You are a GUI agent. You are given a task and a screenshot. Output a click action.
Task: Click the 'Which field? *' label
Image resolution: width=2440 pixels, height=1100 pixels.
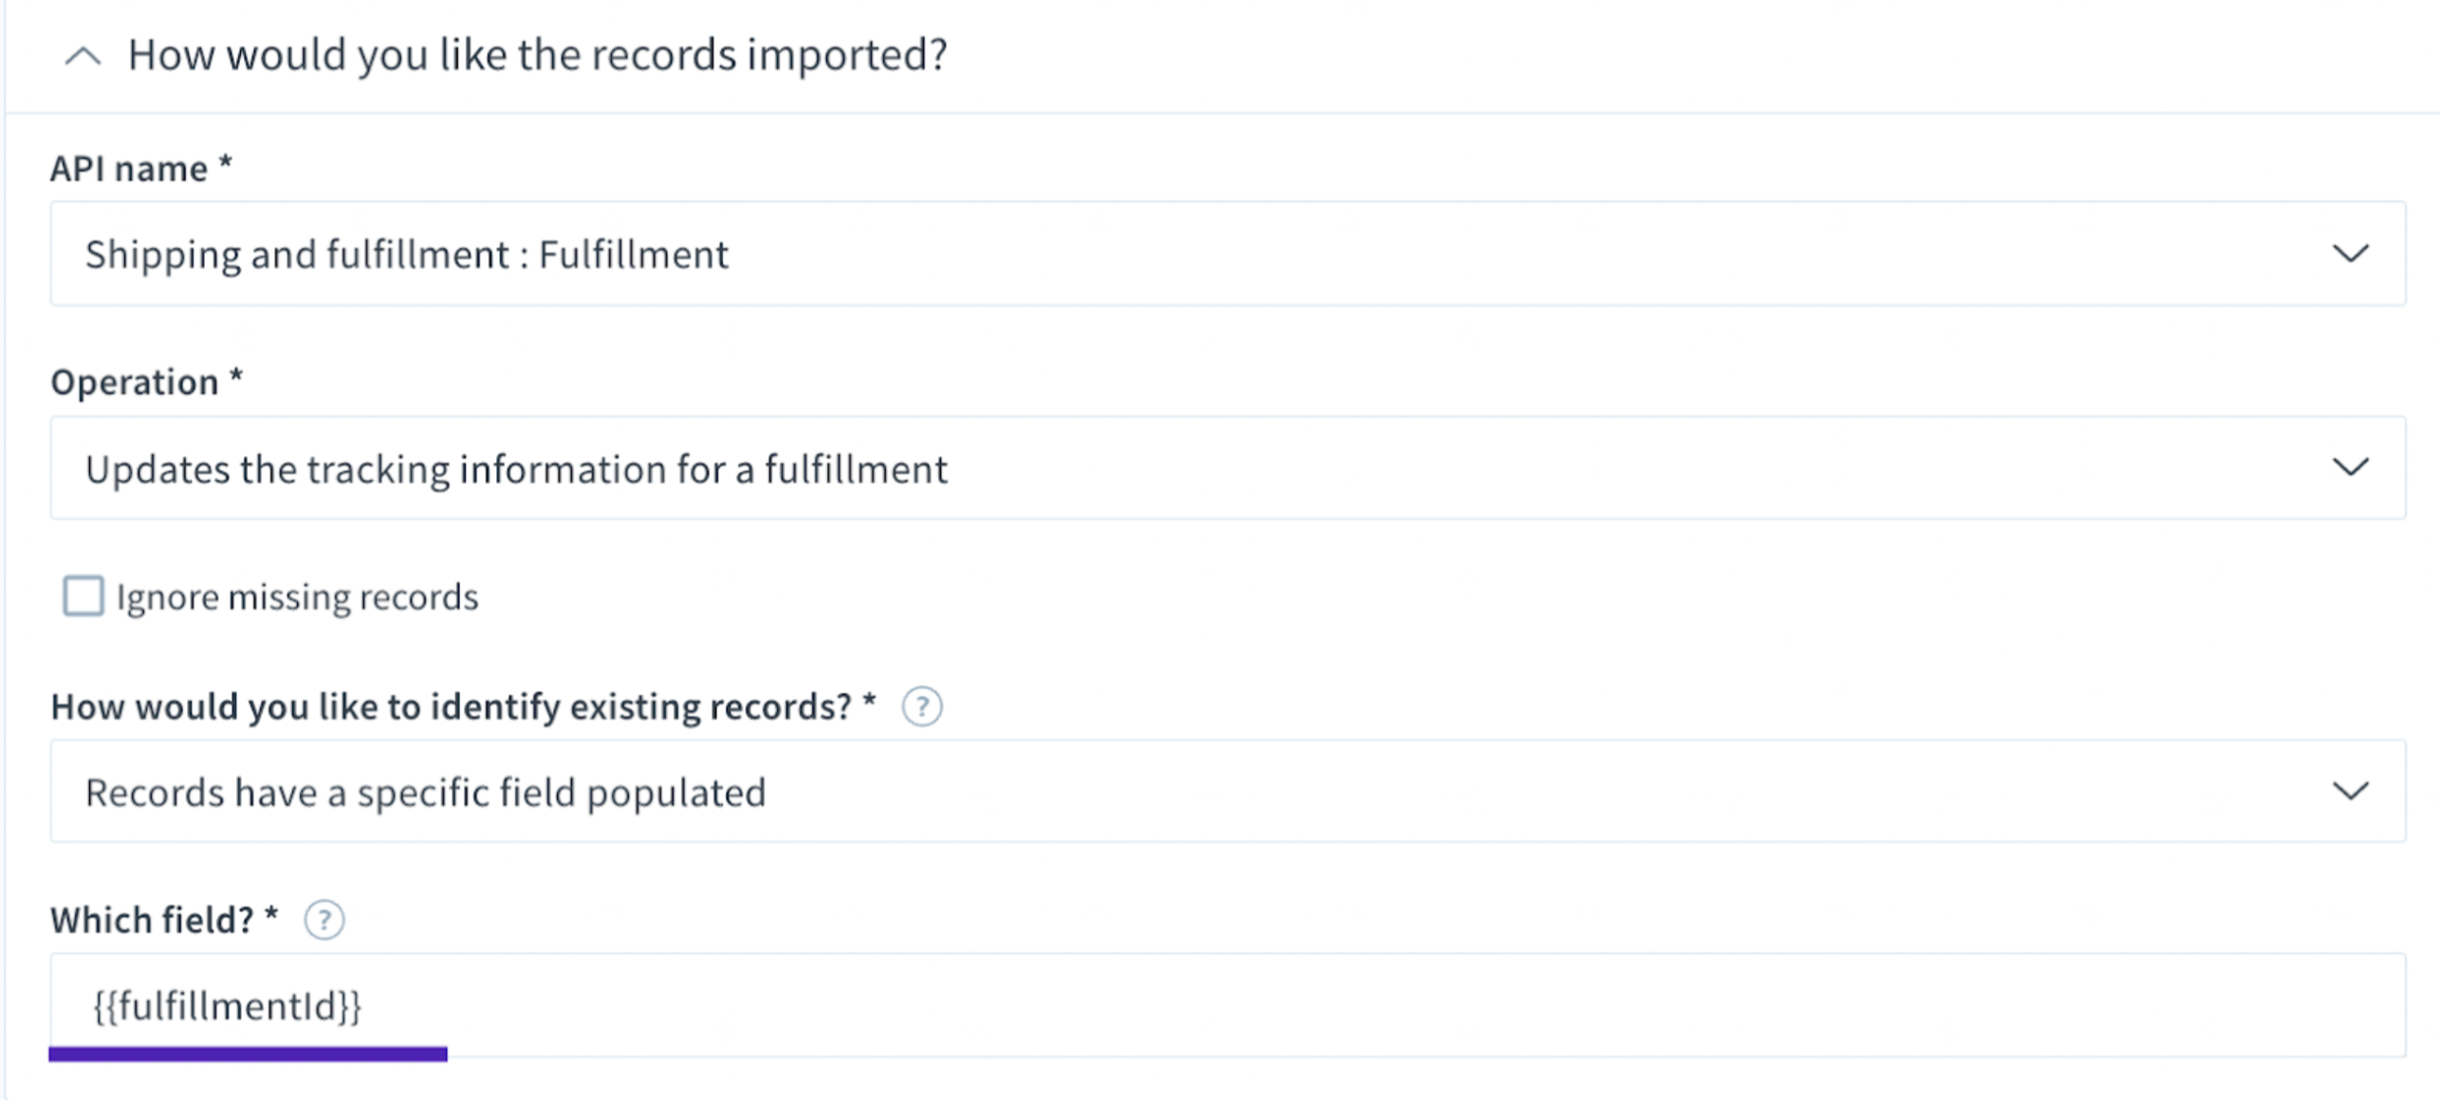(164, 920)
